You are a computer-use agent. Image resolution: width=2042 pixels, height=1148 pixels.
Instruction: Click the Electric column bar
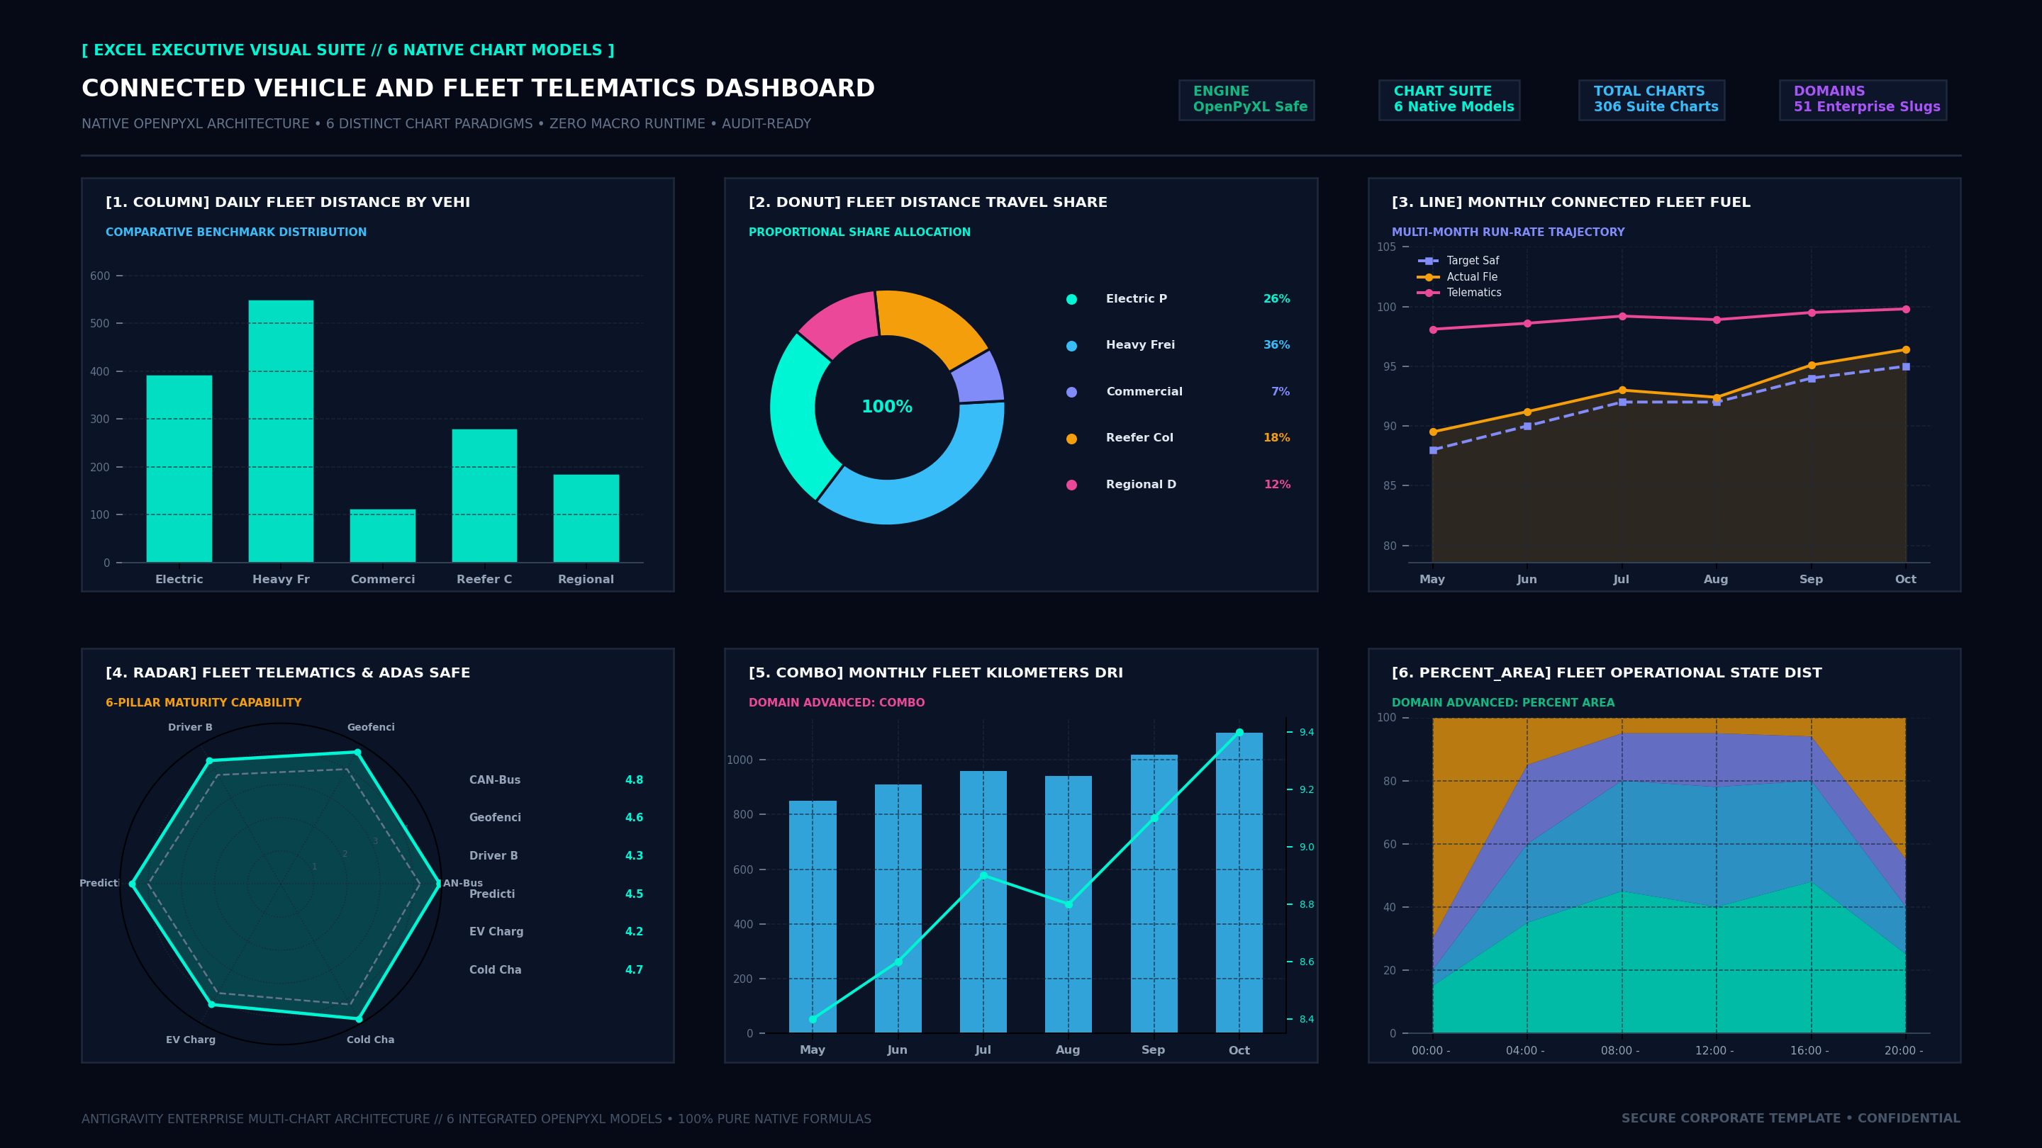point(179,469)
